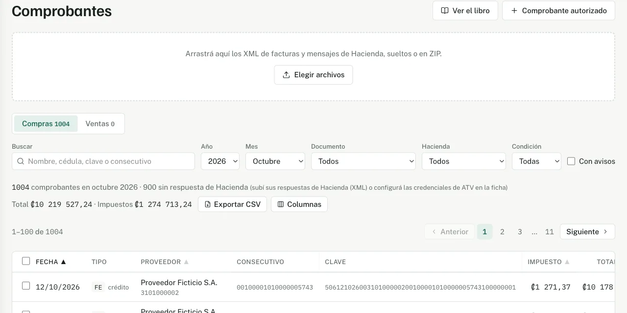
Task: Go to the Anterior page
Action: click(450, 232)
